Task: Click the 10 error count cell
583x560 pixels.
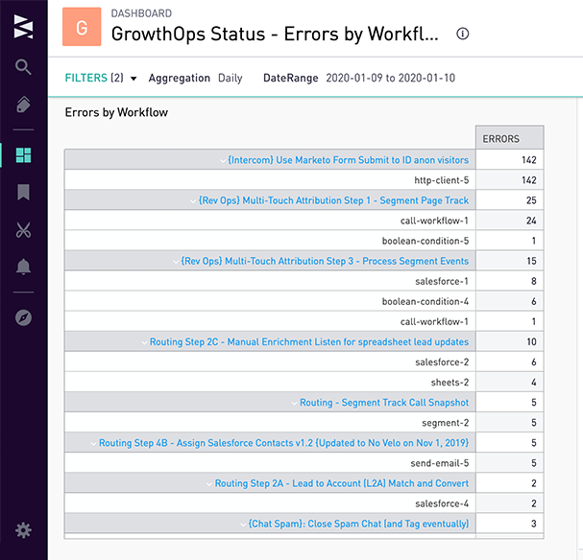Action: pos(509,341)
